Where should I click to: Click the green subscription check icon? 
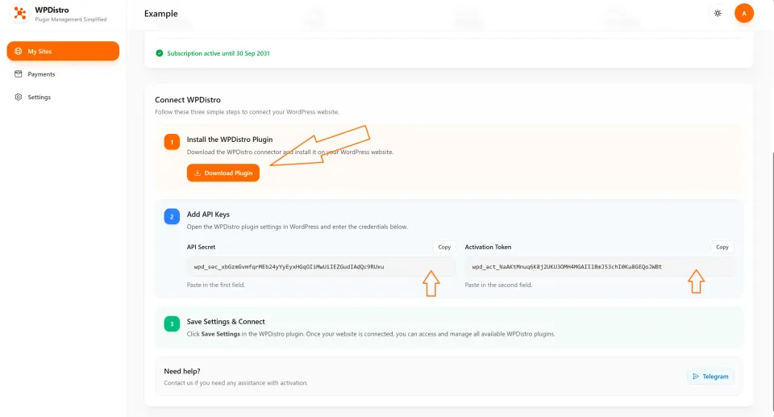pyautogui.click(x=160, y=53)
